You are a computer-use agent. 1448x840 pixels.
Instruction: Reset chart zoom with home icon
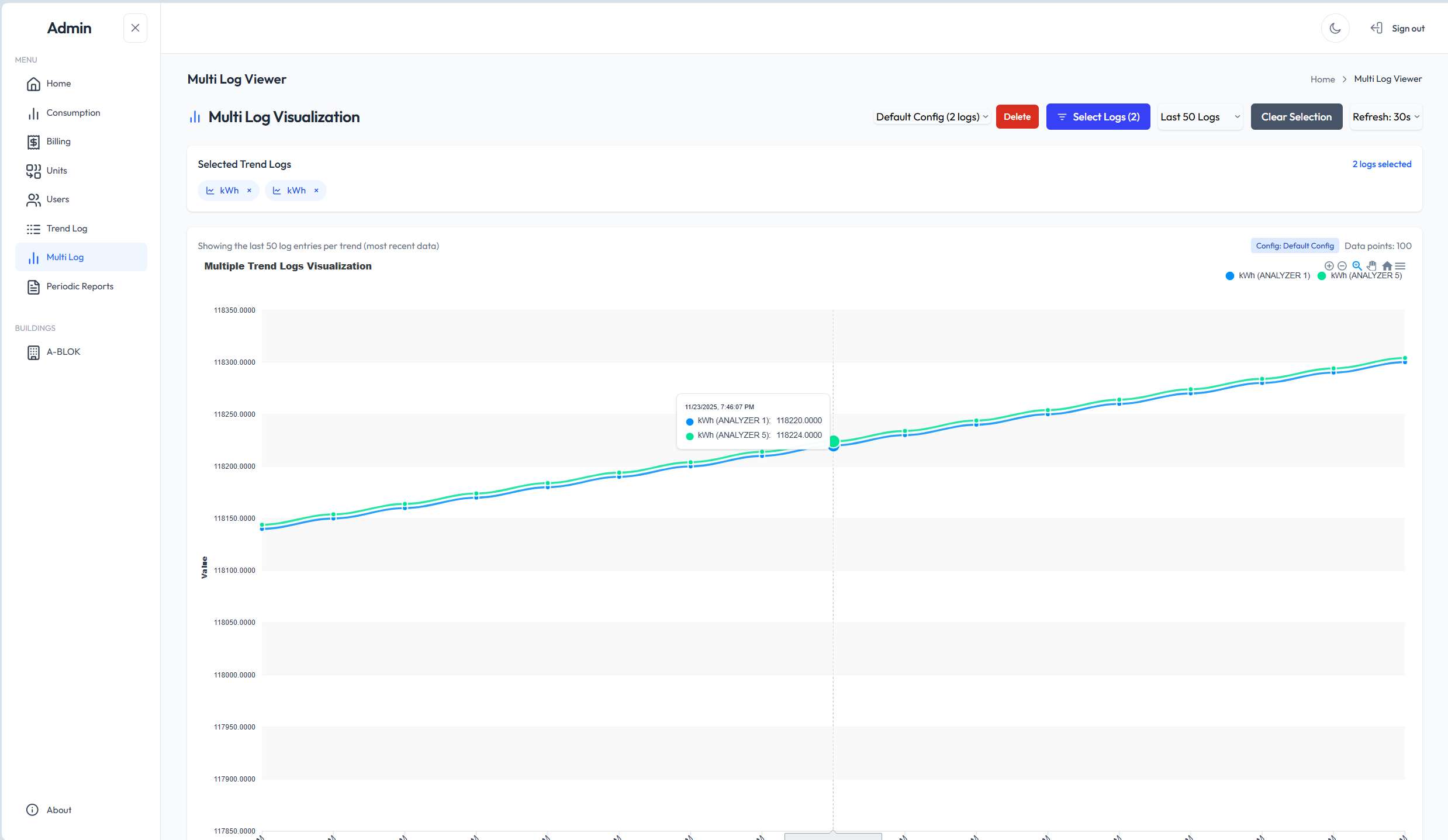point(1387,266)
